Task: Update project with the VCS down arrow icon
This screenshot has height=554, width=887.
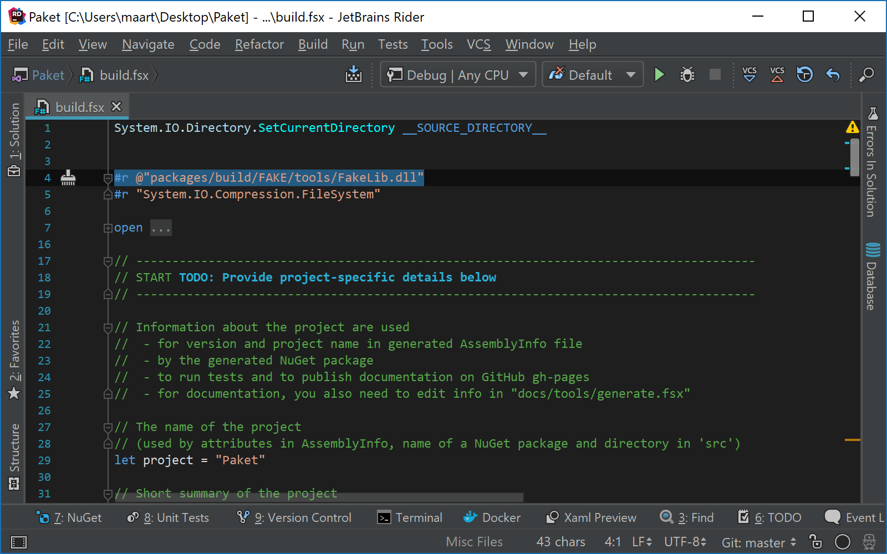Action: tap(750, 74)
